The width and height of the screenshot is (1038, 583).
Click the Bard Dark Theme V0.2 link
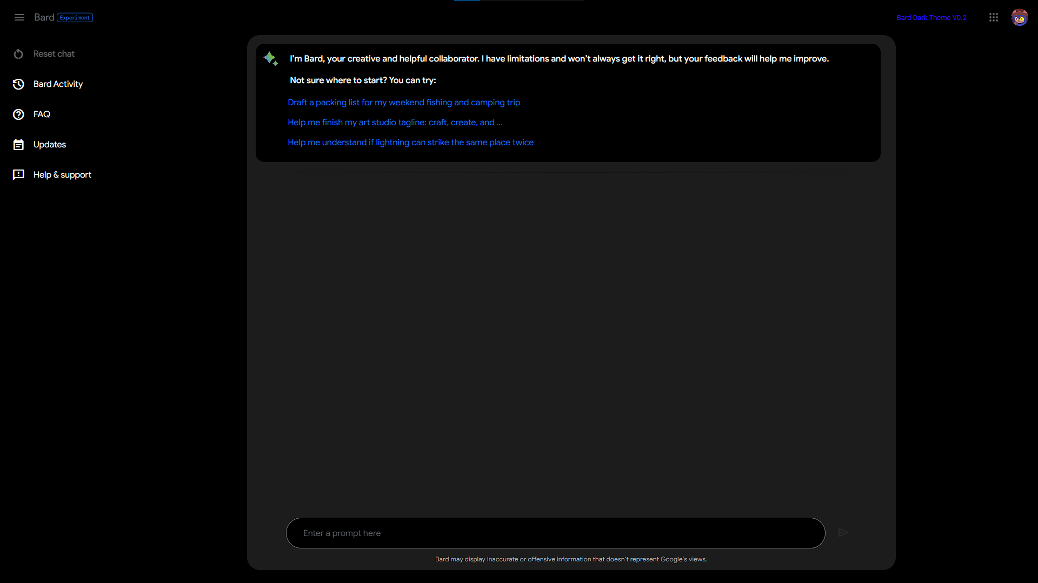tap(931, 18)
